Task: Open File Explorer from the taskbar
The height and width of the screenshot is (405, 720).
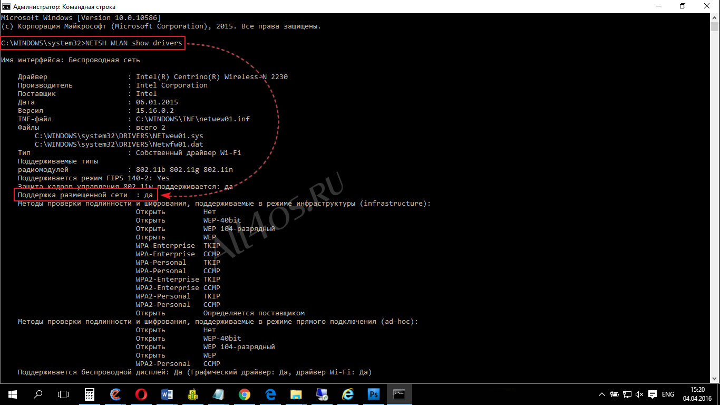Action: point(296,394)
